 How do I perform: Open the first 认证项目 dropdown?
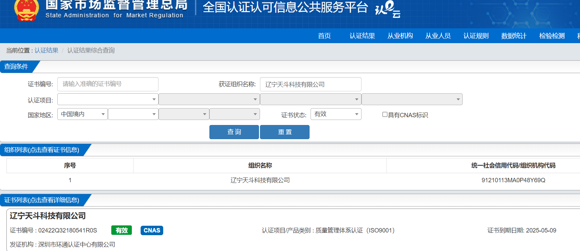point(108,99)
